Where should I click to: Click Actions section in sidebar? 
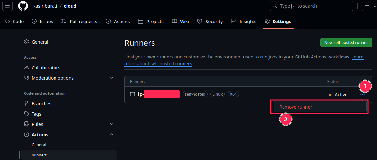69,134
